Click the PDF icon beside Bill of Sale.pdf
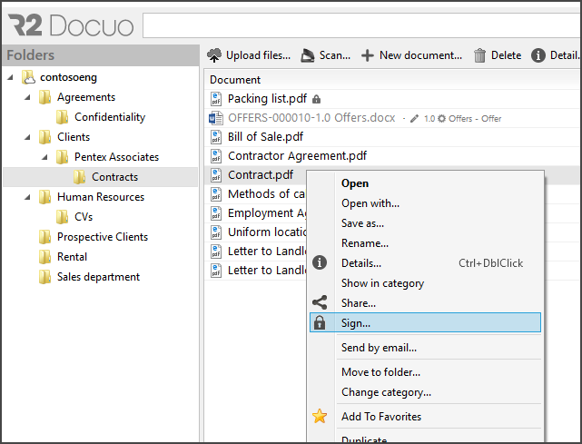Image resolution: width=582 pixels, height=444 pixels. pos(216,137)
